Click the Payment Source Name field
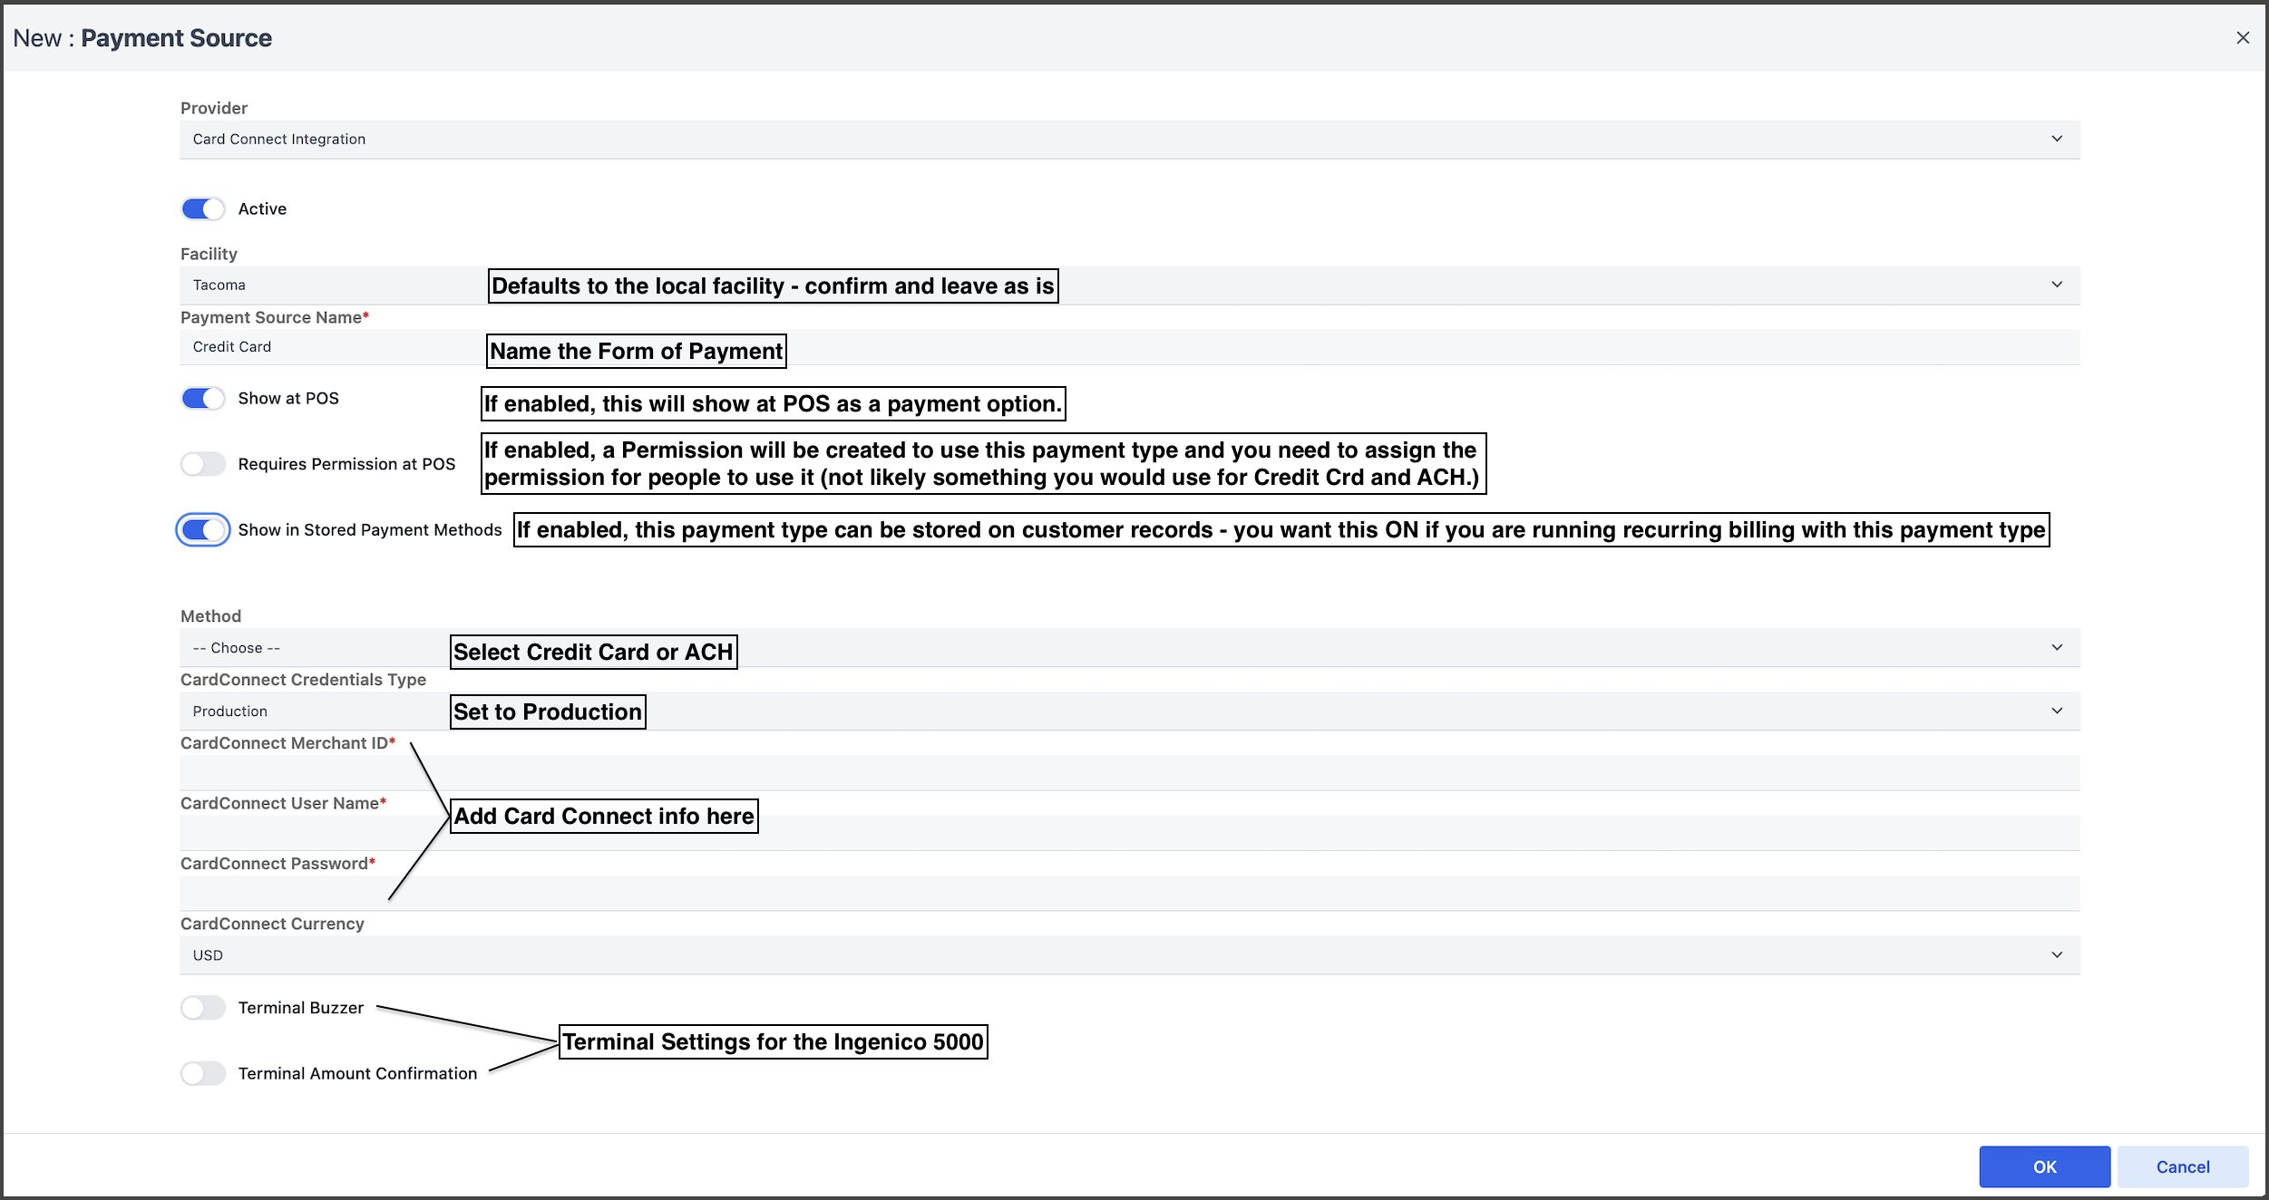 click(x=1130, y=347)
